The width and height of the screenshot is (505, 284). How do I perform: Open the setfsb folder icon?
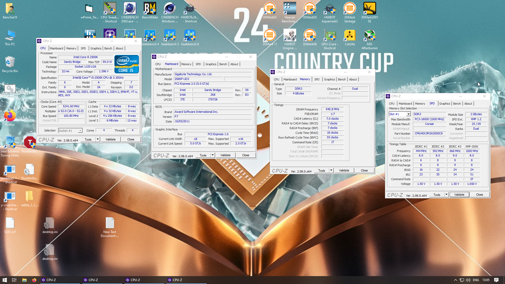pos(30,196)
